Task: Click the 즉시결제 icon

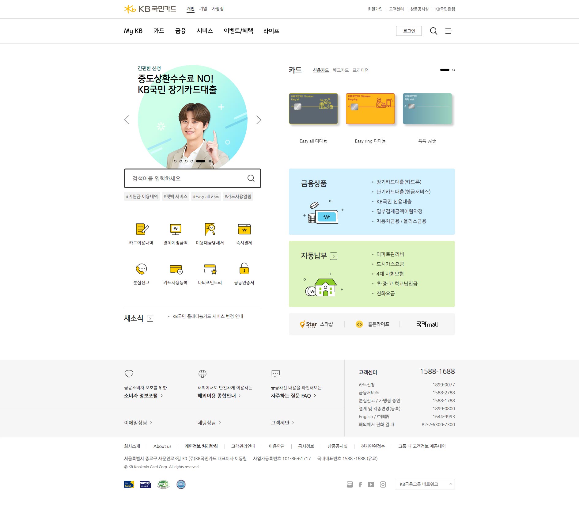Action: click(244, 230)
